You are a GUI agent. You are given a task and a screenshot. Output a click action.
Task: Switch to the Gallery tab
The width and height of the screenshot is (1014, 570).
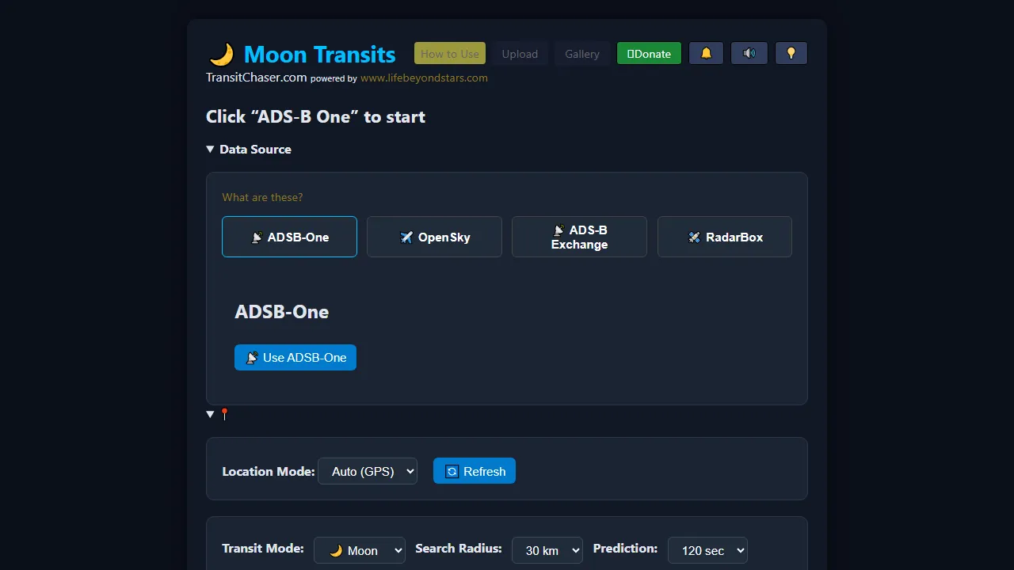[582, 53]
